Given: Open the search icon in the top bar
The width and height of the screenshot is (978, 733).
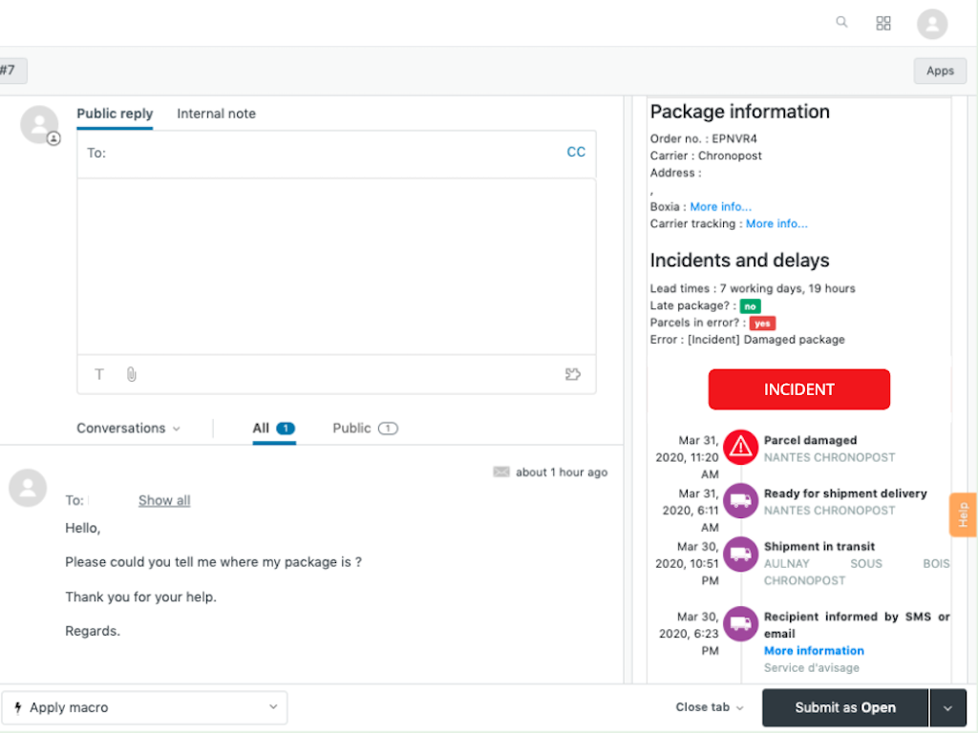Looking at the screenshot, I should (841, 22).
